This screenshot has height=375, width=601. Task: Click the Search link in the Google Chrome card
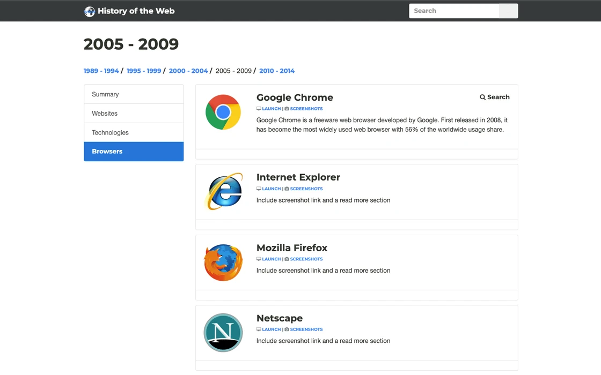494,97
